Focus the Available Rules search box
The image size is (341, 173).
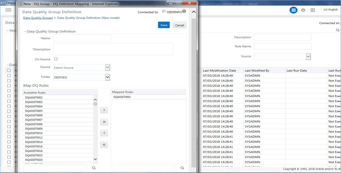pyautogui.click(x=55, y=168)
